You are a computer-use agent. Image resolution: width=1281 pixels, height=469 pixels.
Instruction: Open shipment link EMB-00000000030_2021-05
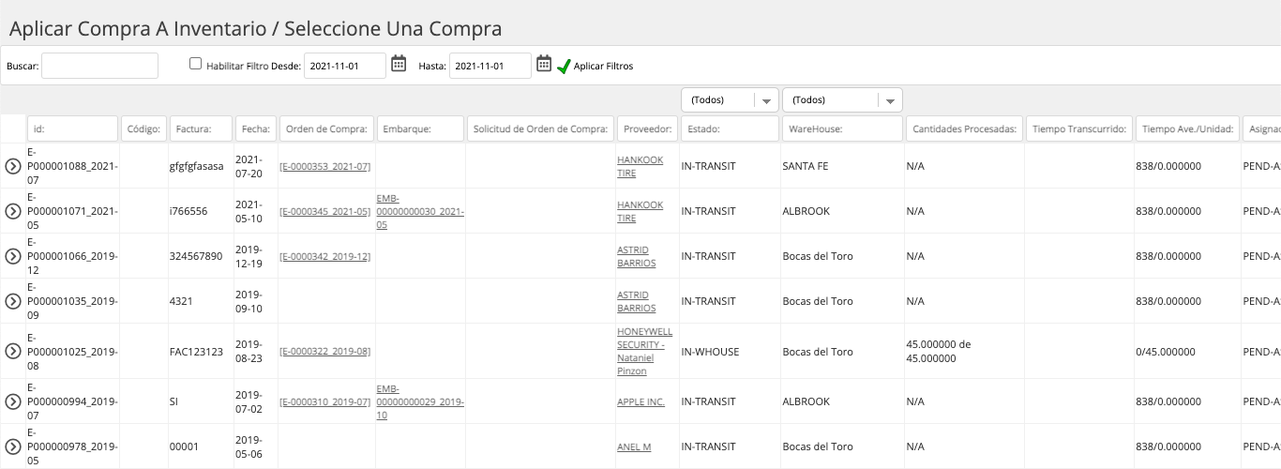coord(420,212)
